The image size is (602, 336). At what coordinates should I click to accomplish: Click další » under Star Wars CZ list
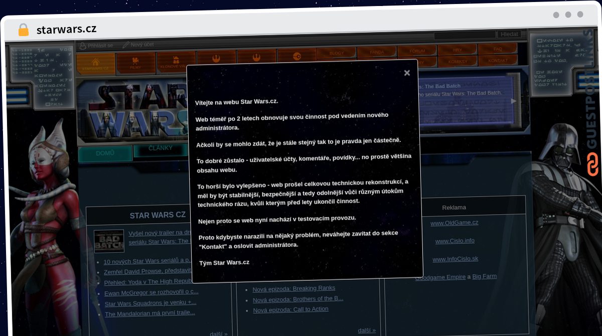pyautogui.click(x=219, y=333)
